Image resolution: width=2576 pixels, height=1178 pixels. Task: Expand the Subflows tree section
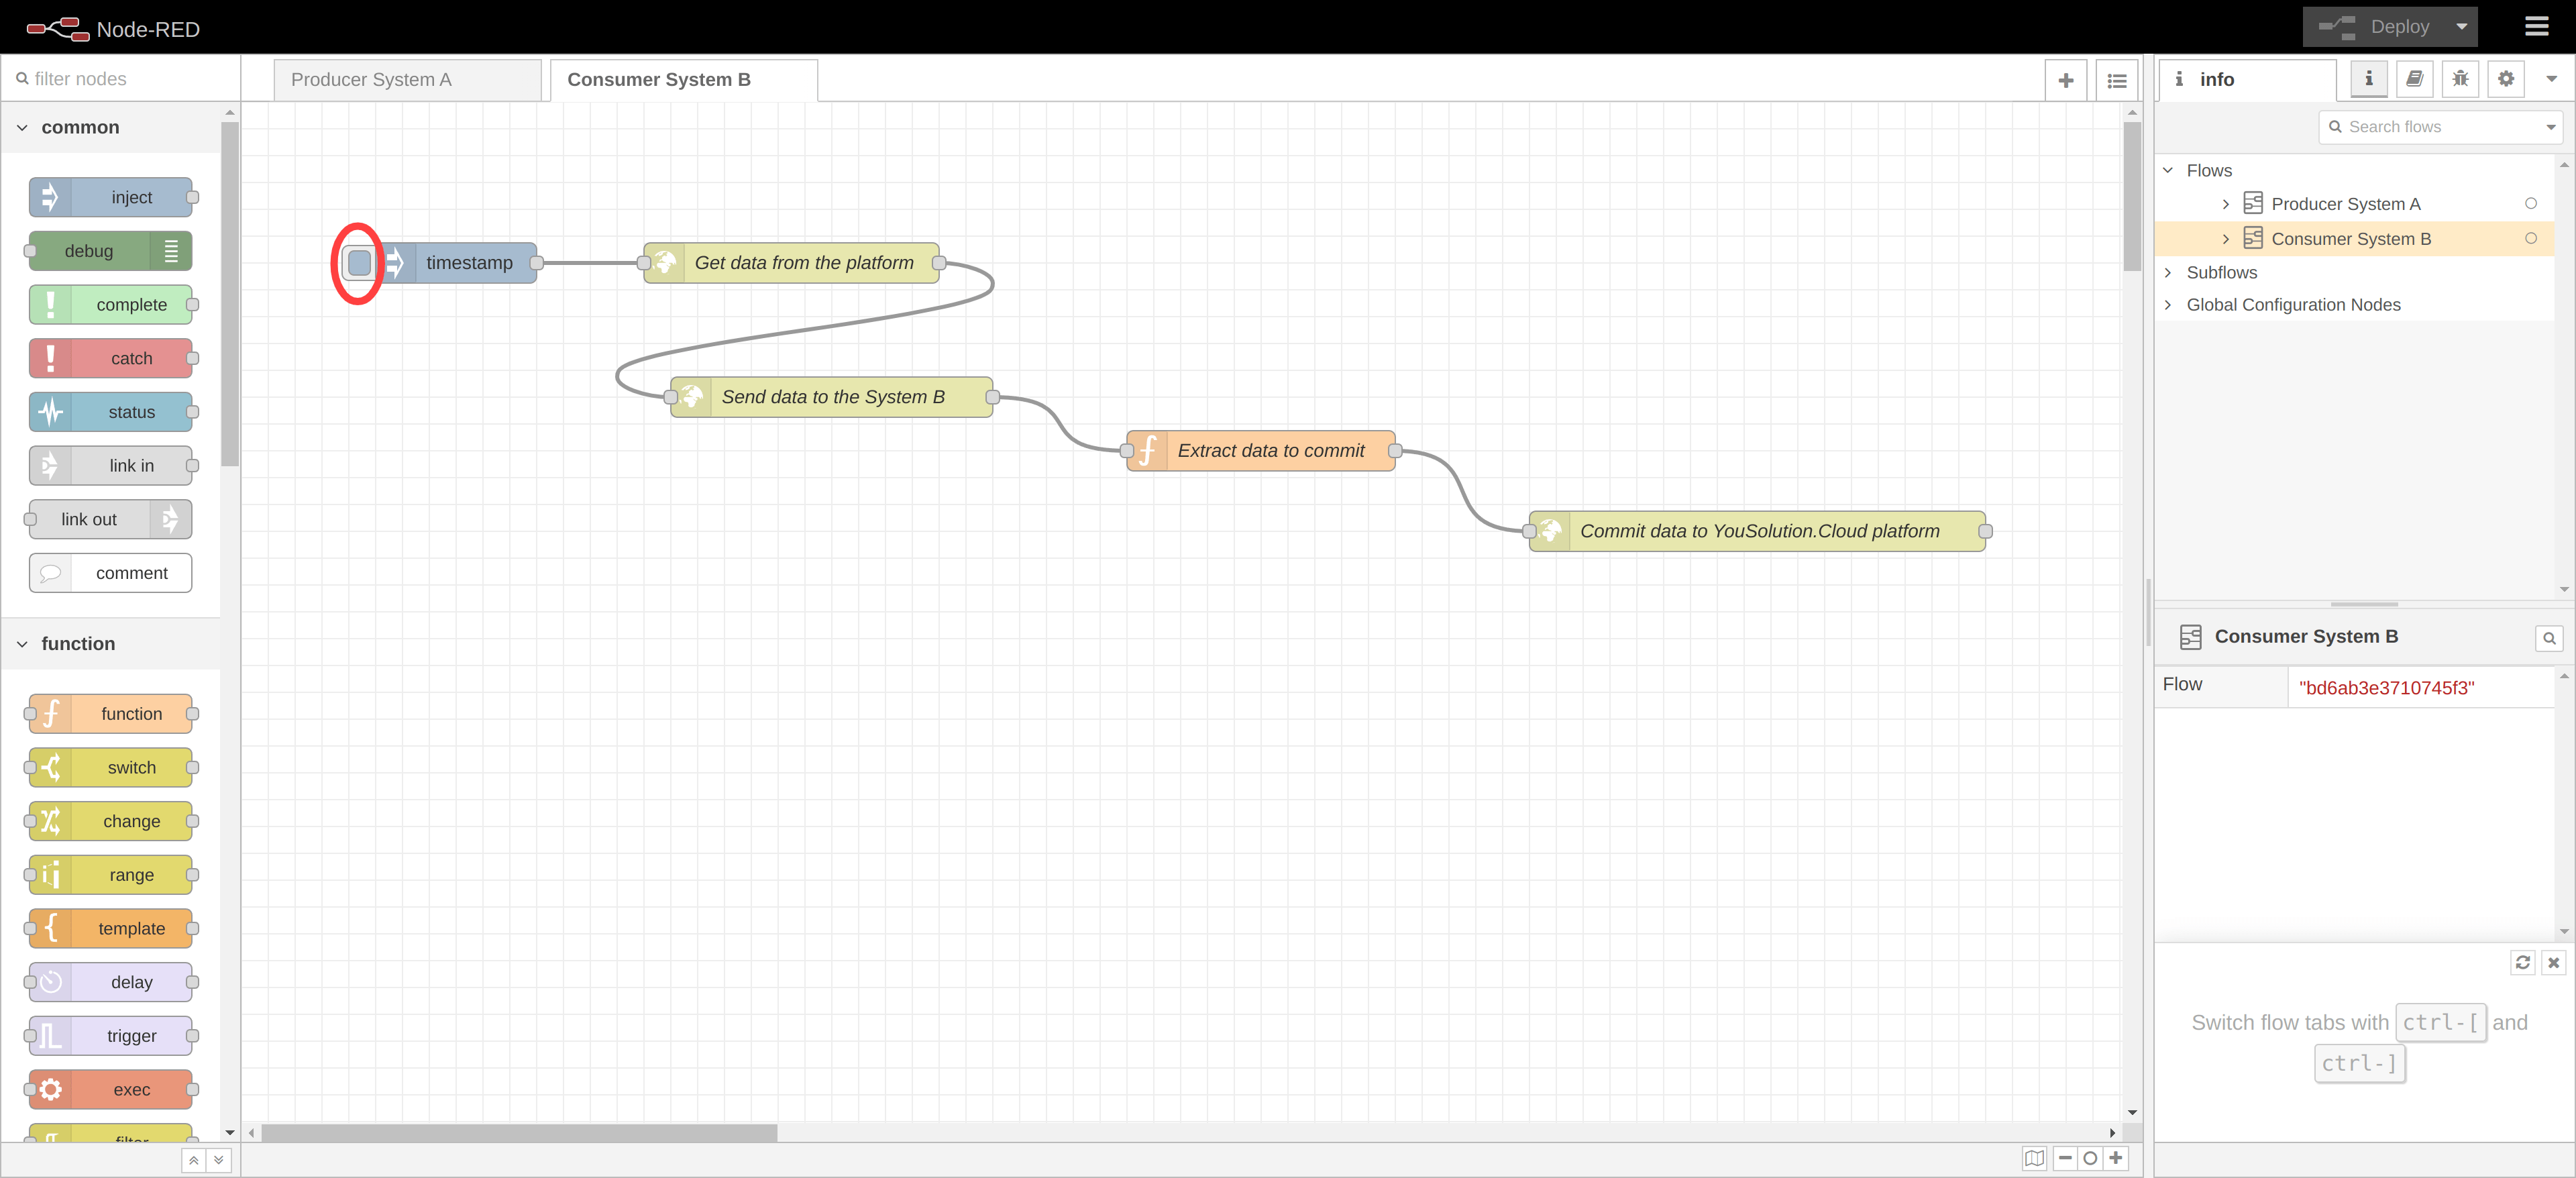point(2167,272)
